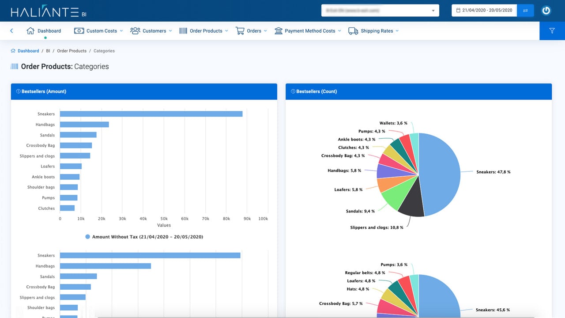Open the Shipping Rates menu

(373, 31)
